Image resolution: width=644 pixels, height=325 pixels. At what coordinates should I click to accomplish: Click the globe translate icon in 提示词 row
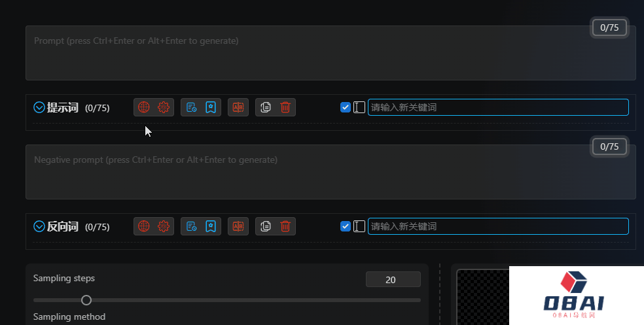point(144,107)
